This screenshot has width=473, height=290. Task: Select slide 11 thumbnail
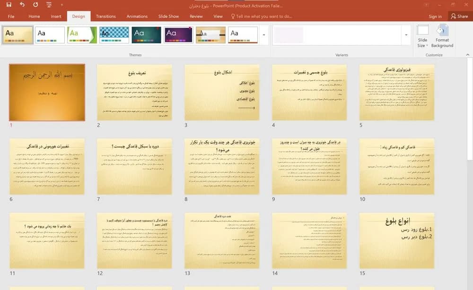47,240
